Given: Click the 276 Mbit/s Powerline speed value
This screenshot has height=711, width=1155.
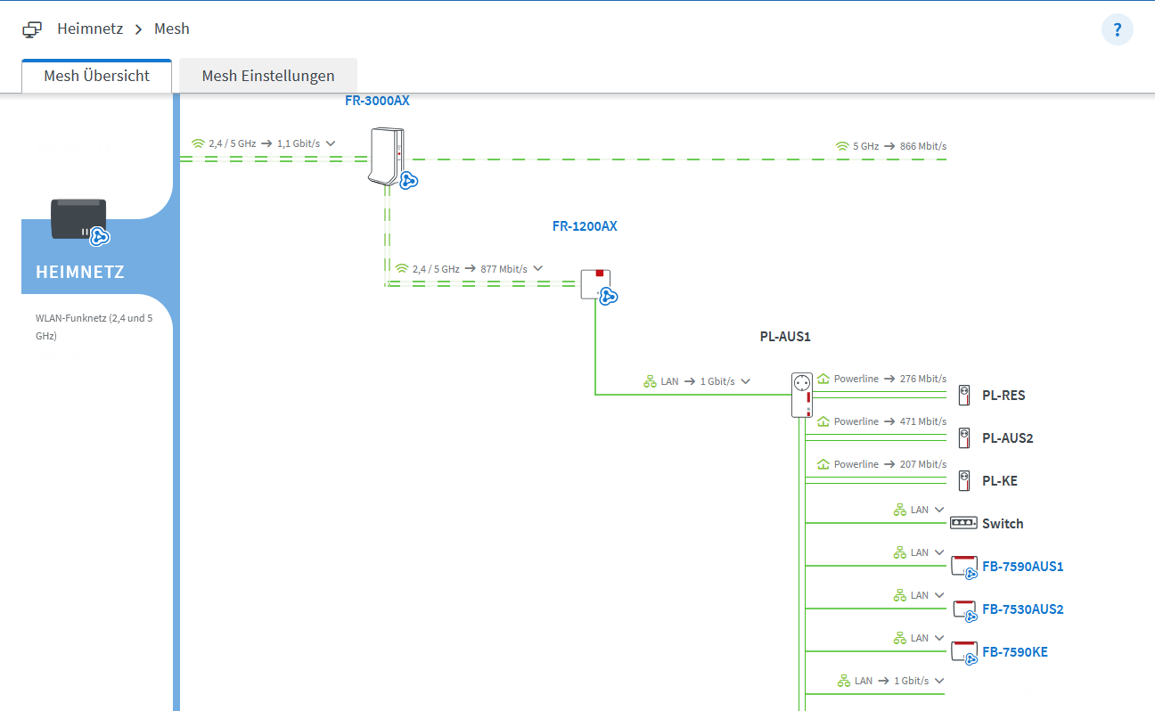Looking at the screenshot, I should tap(923, 379).
